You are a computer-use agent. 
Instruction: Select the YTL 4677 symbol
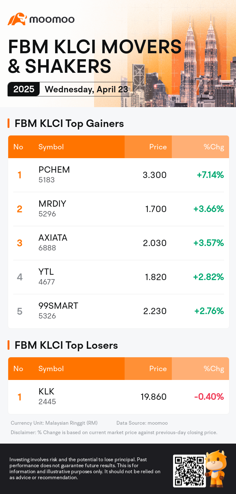(x=46, y=277)
